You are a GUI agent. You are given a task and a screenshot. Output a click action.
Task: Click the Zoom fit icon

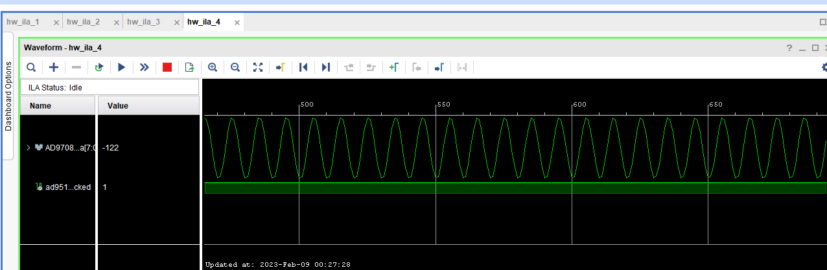coord(258,67)
